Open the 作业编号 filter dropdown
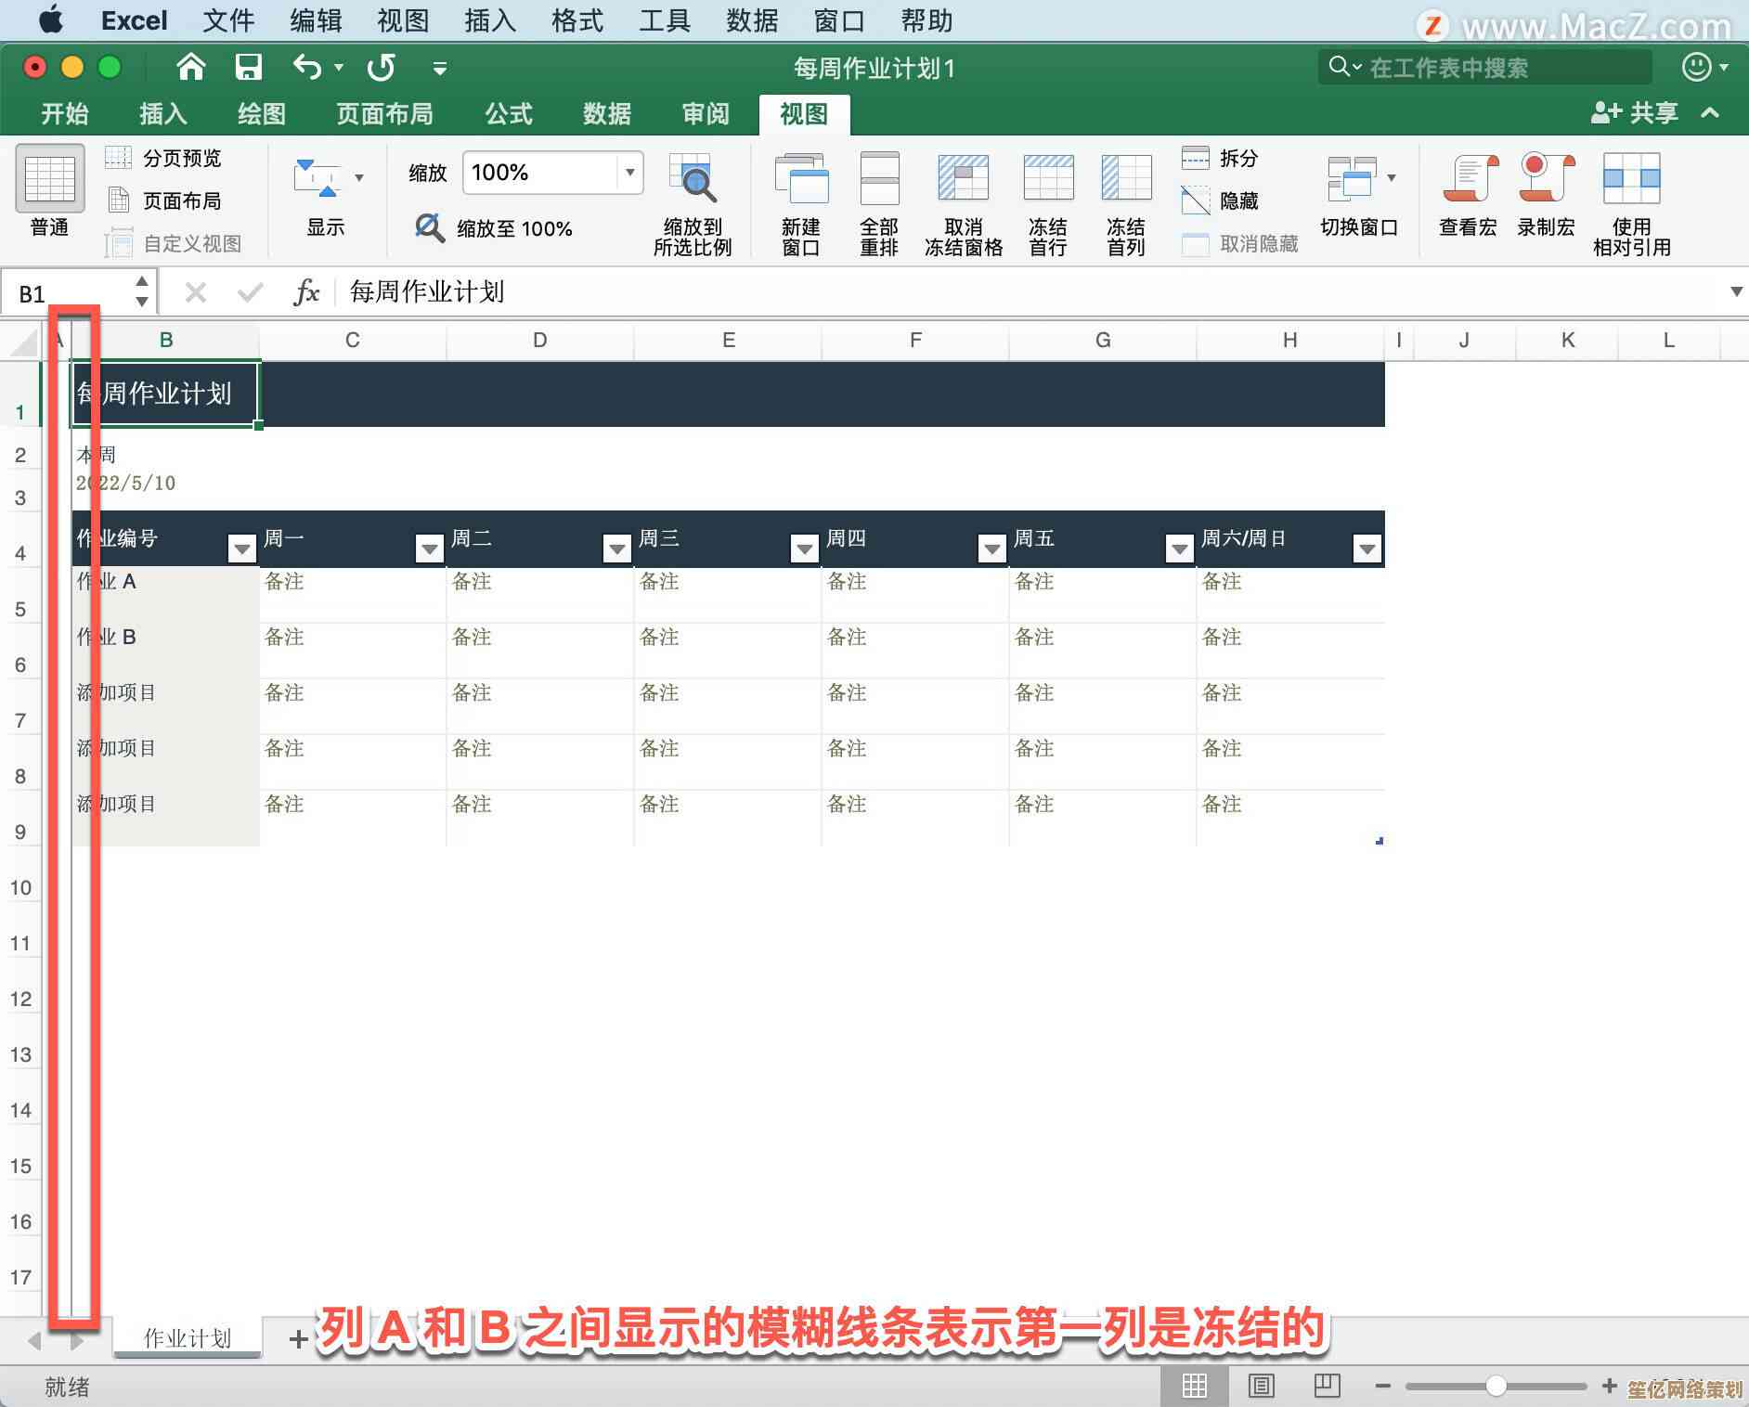Screen dimensions: 1749x1407 tap(241, 549)
